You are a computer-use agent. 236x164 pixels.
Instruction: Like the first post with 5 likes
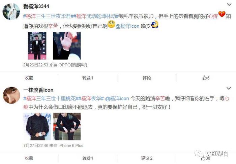tap(206, 78)
